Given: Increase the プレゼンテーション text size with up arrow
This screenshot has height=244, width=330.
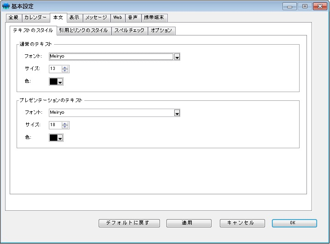Looking at the screenshot, I should pos(65,123).
